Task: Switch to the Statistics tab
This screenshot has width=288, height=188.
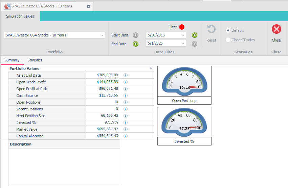Action: pos(35,60)
